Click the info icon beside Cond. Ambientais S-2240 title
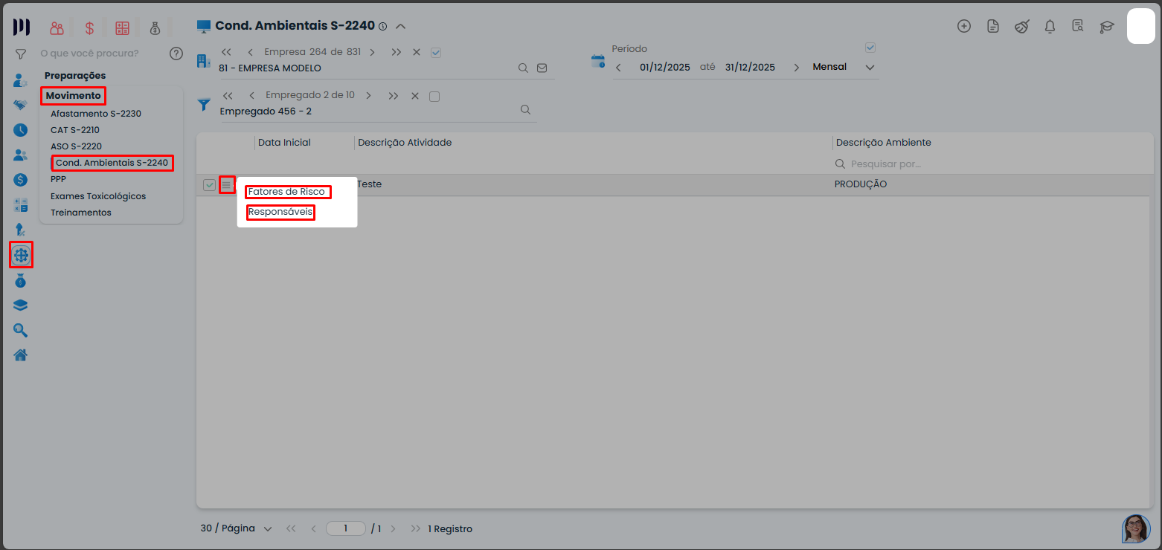The image size is (1162, 550). click(x=382, y=26)
